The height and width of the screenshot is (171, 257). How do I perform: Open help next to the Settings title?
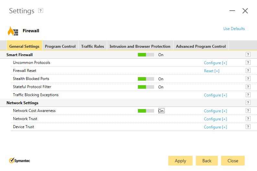click(x=40, y=11)
